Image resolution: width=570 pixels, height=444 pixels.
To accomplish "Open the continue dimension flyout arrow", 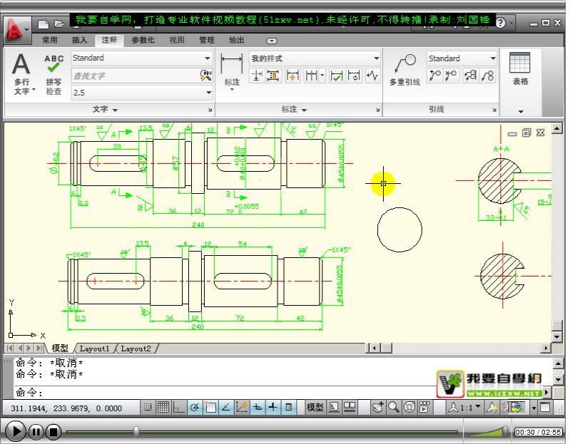I will pos(322,76).
